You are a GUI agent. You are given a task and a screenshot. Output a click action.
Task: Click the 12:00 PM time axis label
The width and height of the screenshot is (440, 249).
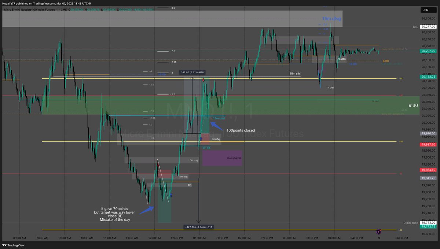(154, 238)
